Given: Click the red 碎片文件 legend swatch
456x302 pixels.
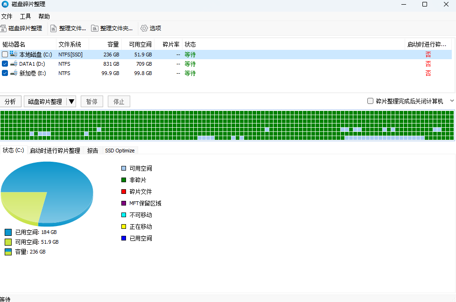Looking at the screenshot, I should pyautogui.click(x=124, y=192).
